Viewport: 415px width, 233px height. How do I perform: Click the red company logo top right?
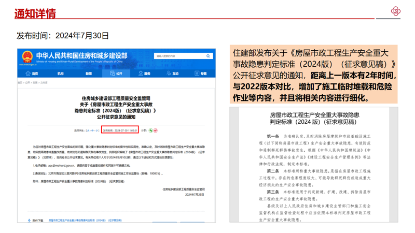point(396,11)
